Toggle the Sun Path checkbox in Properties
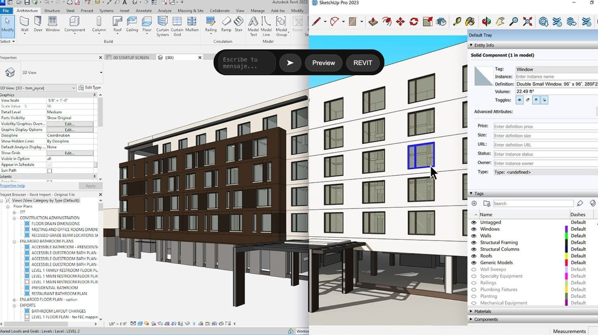This screenshot has height=335, width=598. (50, 170)
